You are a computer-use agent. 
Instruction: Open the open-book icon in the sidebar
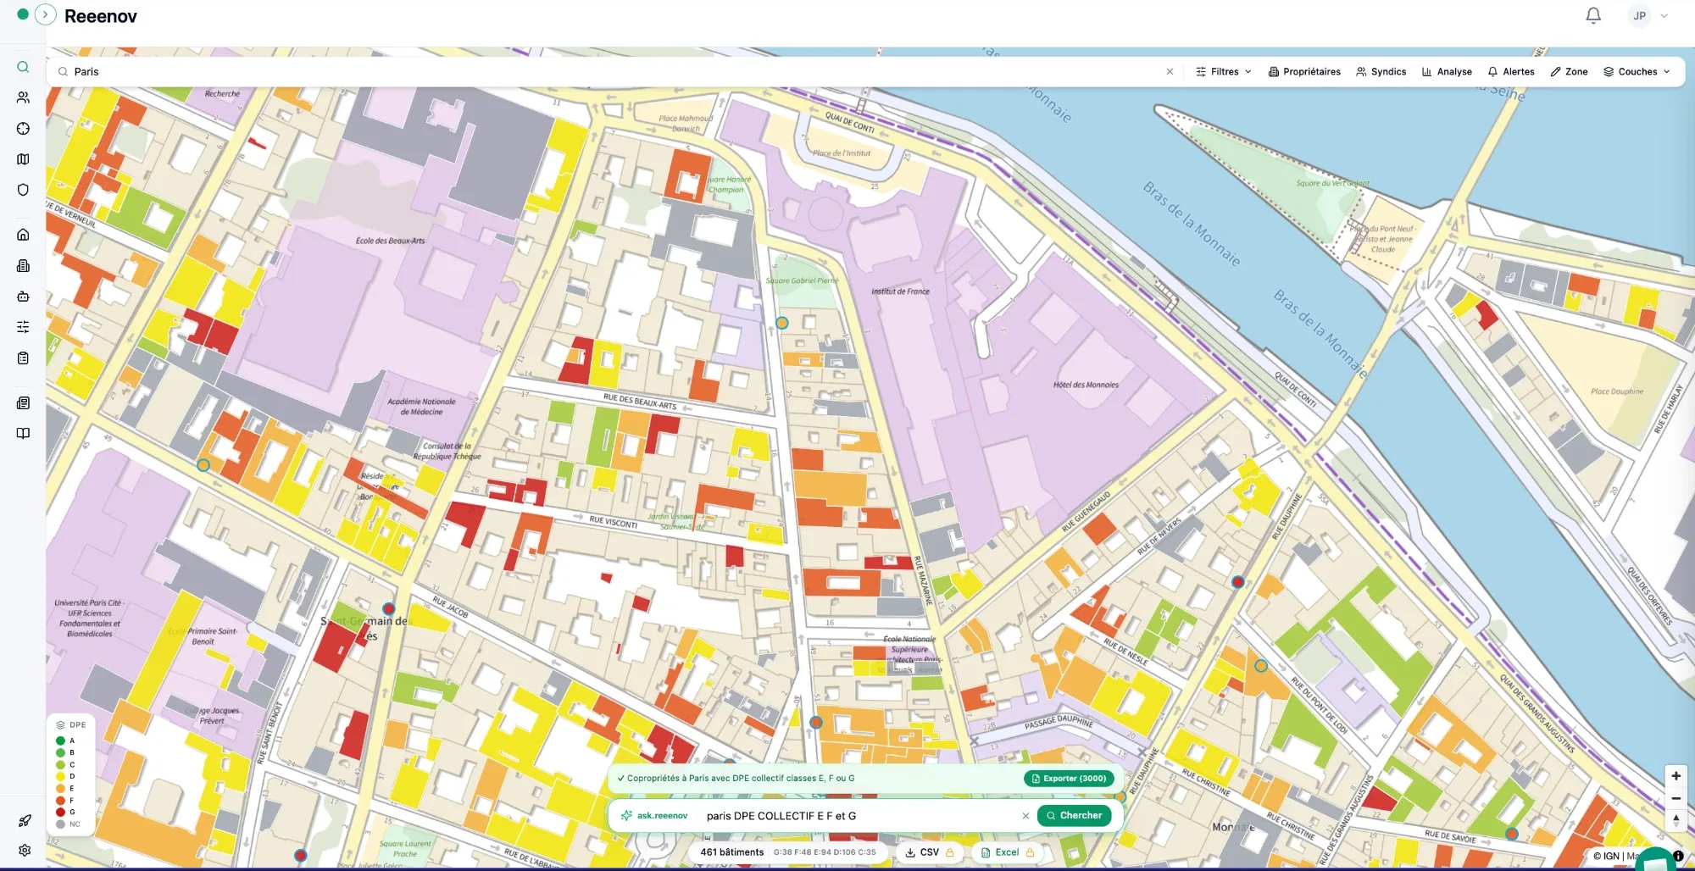(x=23, y=434)
